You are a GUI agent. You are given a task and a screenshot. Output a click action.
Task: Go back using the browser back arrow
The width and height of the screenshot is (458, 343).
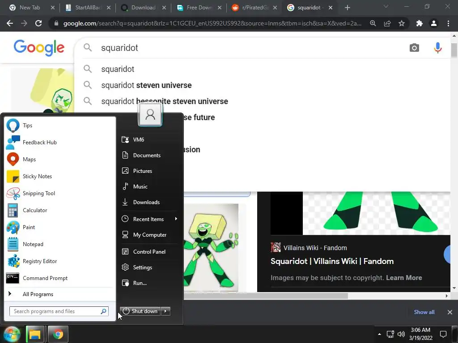tap(10, 23)
